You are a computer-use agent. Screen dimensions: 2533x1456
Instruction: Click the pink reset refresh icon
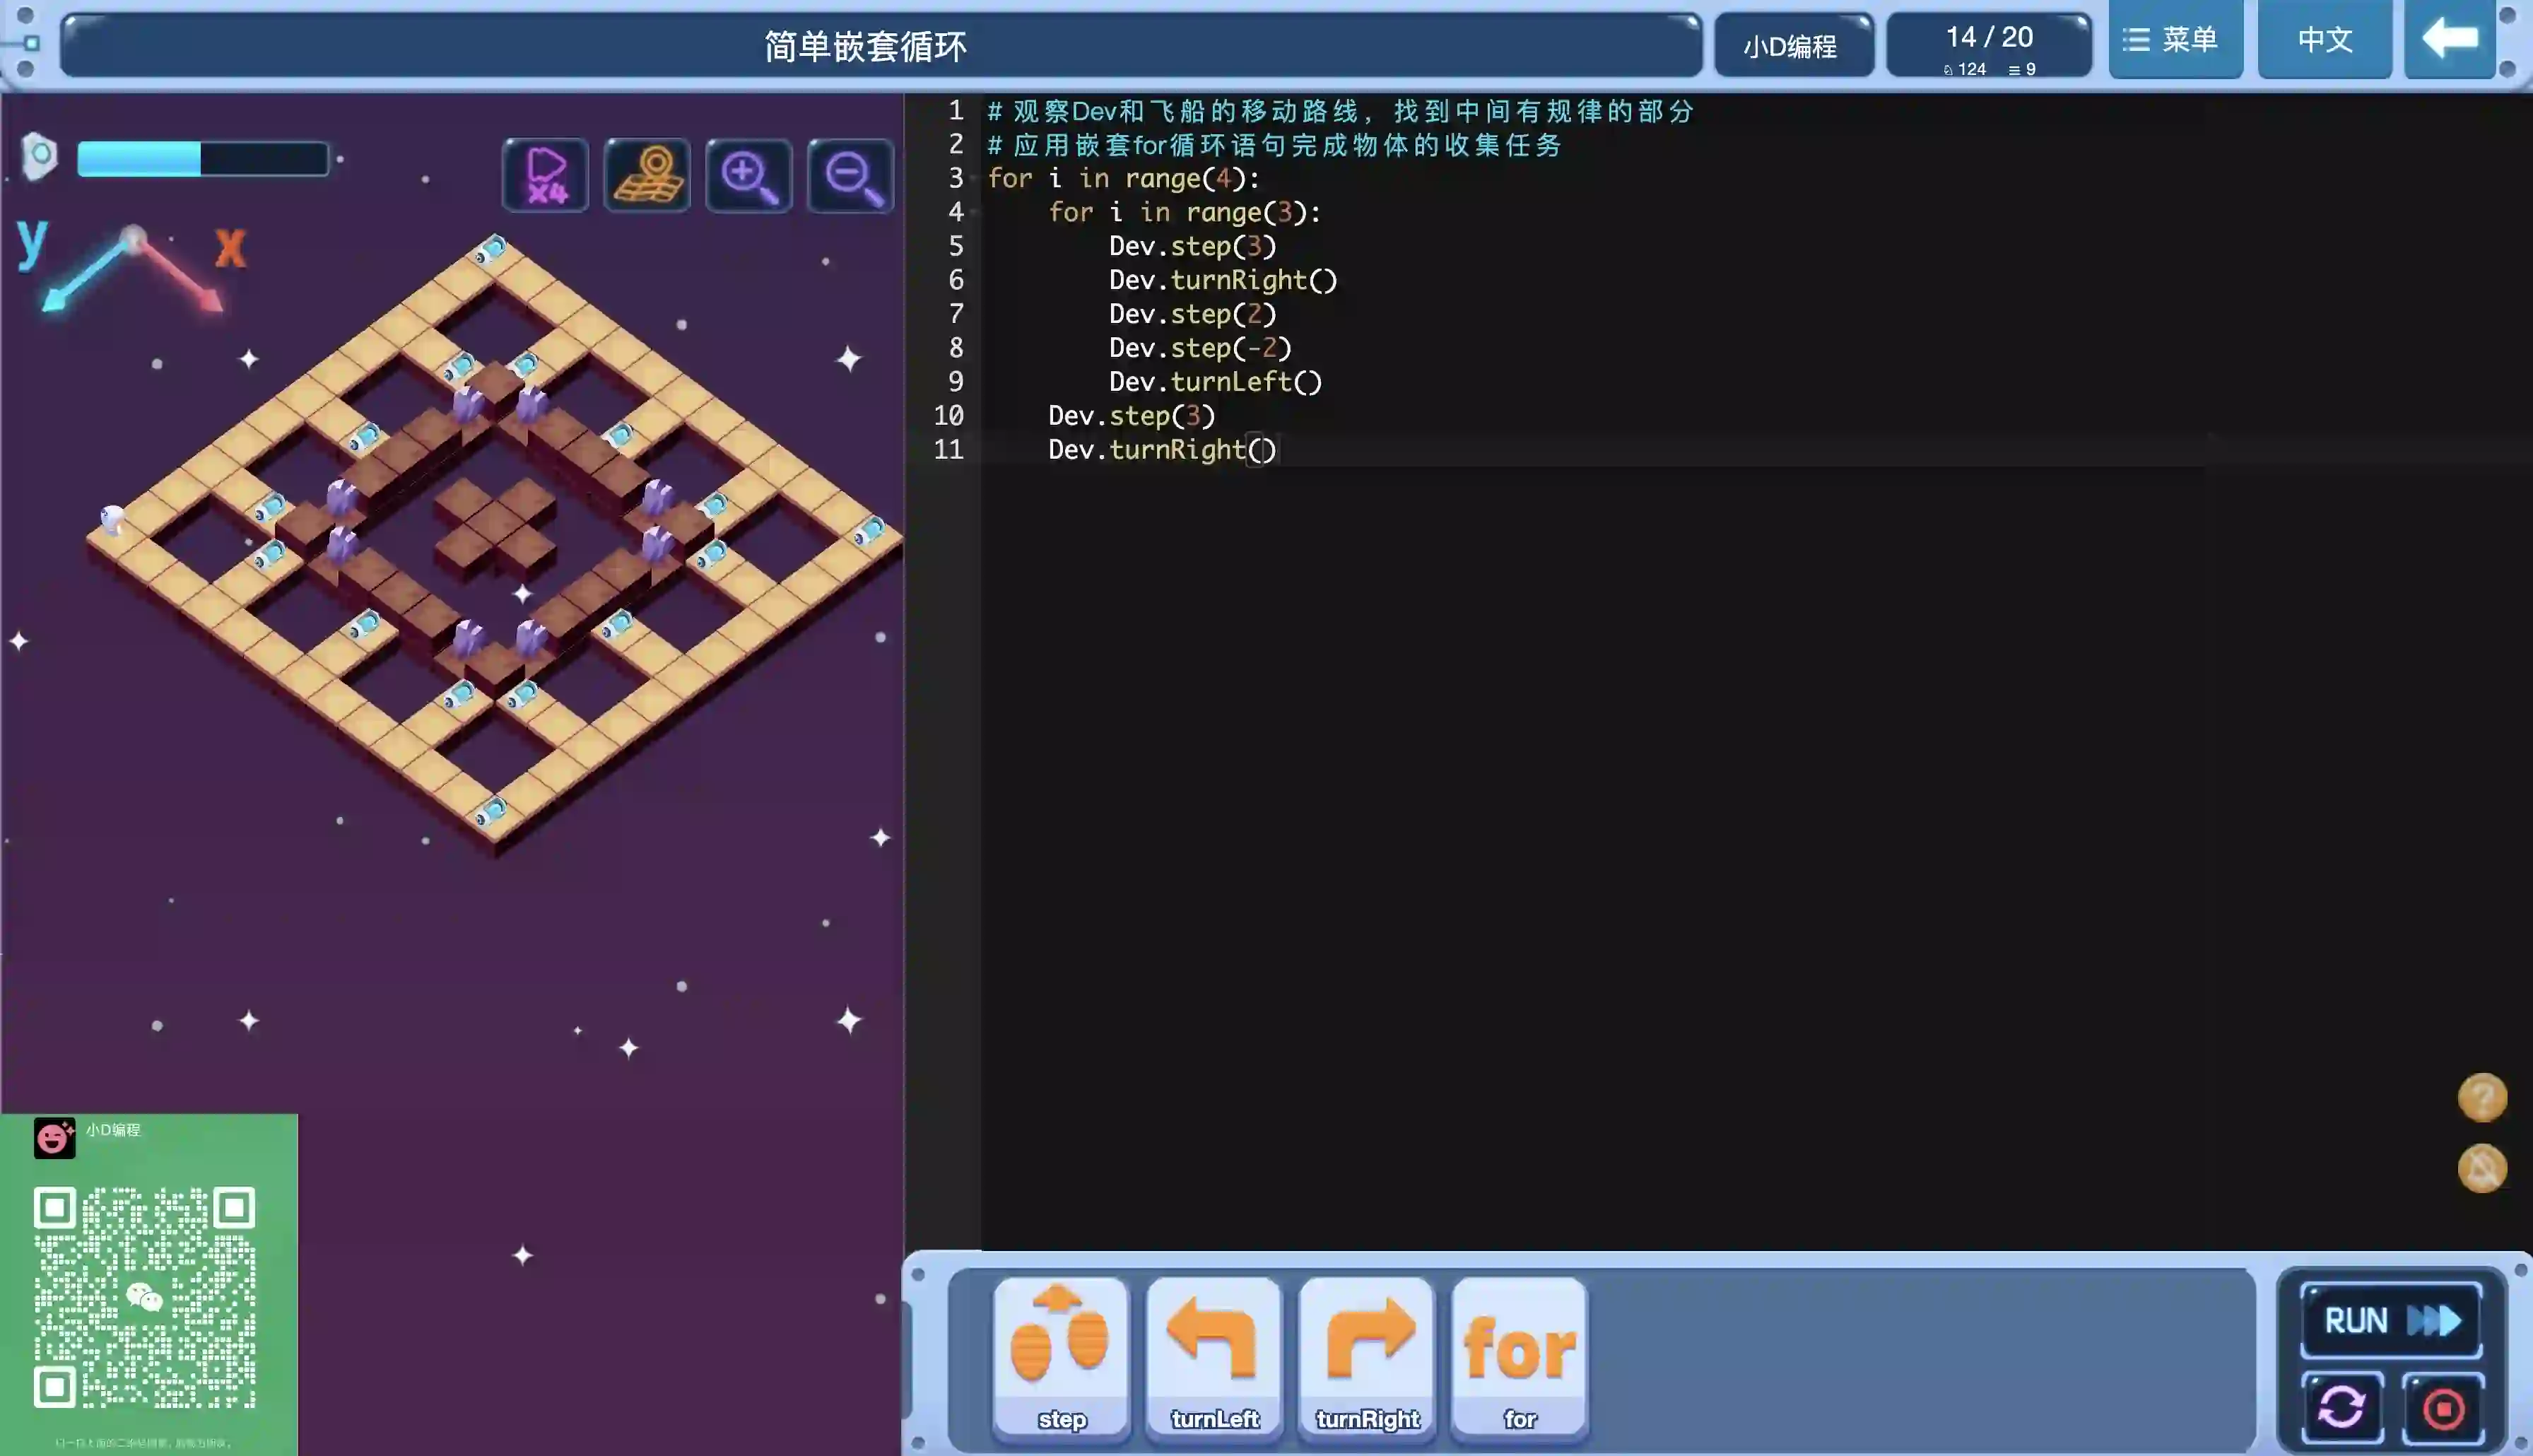point(2341,1407)
